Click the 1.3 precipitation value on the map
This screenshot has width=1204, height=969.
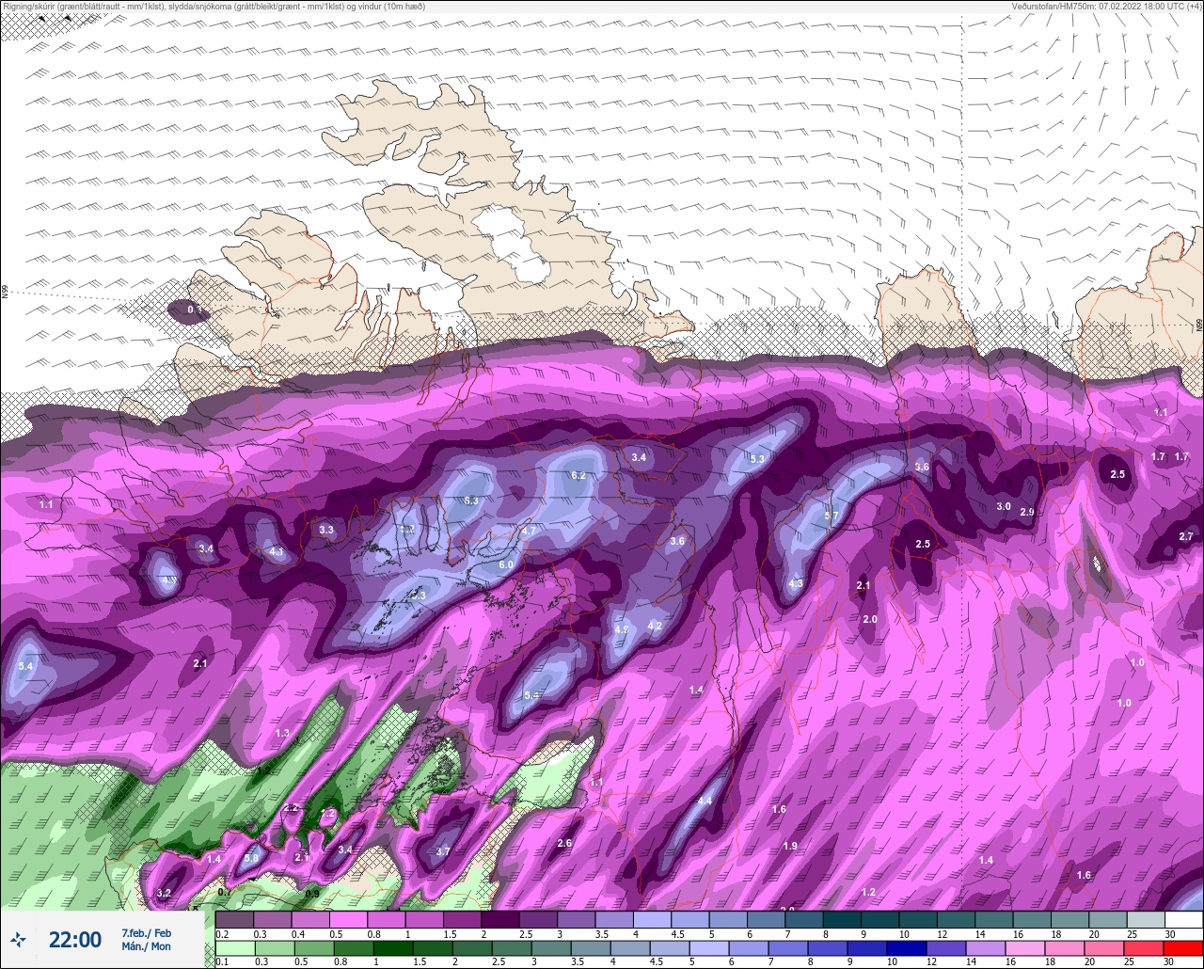(x=282, y=732)
